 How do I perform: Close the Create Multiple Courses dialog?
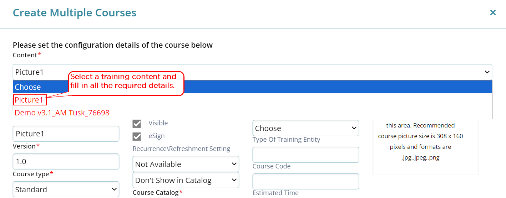pos(493,13)
